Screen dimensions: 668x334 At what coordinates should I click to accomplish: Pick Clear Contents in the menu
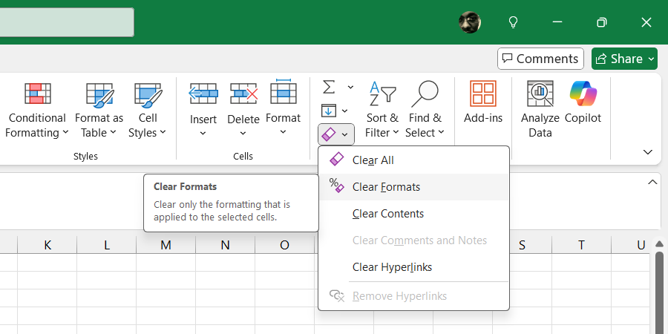(387, 214)
